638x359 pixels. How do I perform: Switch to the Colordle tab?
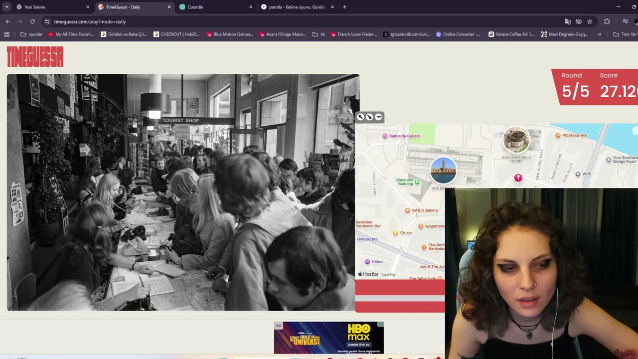(215, 7)
